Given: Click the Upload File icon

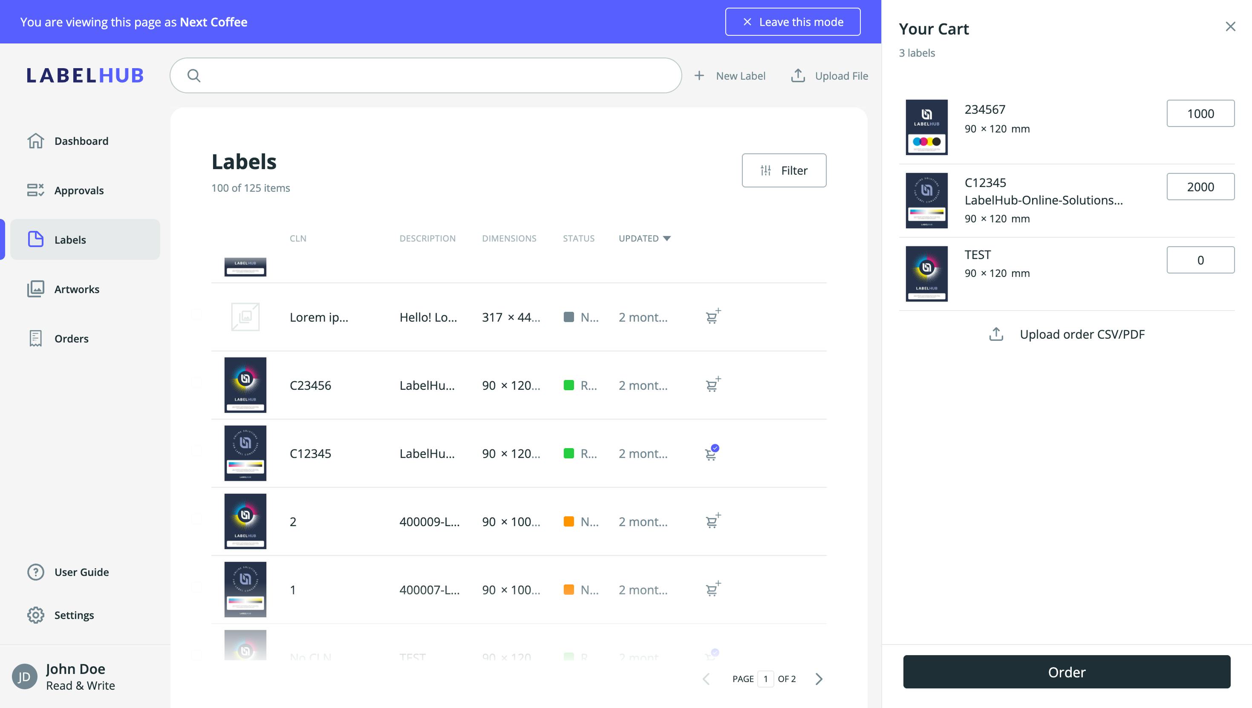Looking at the screenshot, I should [798, 75].
